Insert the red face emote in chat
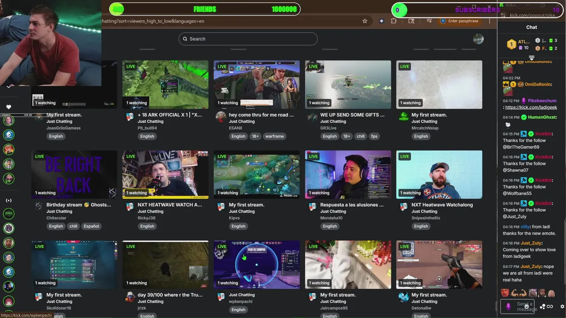The width and height of the screenshot is (566, 318). [505, 293]
